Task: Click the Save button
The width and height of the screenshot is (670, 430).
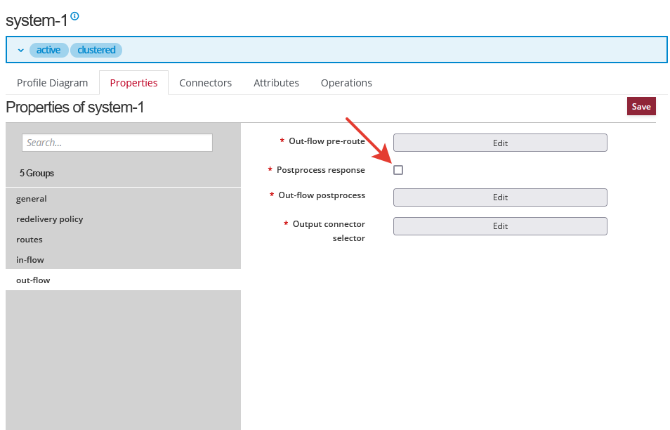Action: (x=641, y=106)
